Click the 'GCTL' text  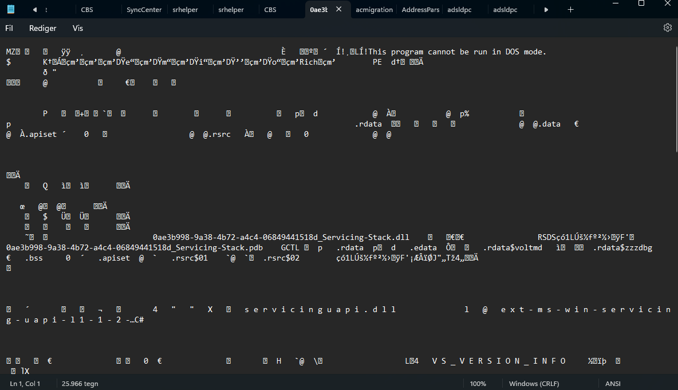pyautogui.click(x=290, y=248)
